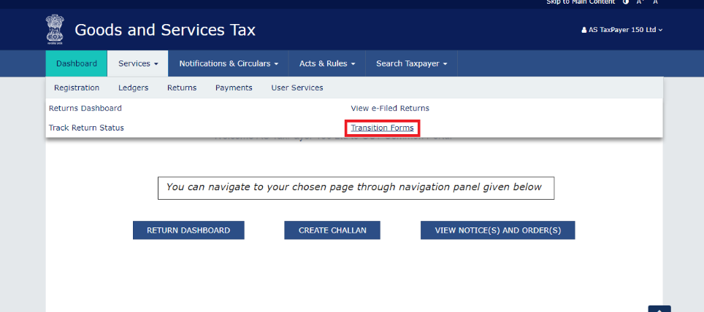Expand Notifications & Circulars menu
704x312 pixels.
[229, 63]
